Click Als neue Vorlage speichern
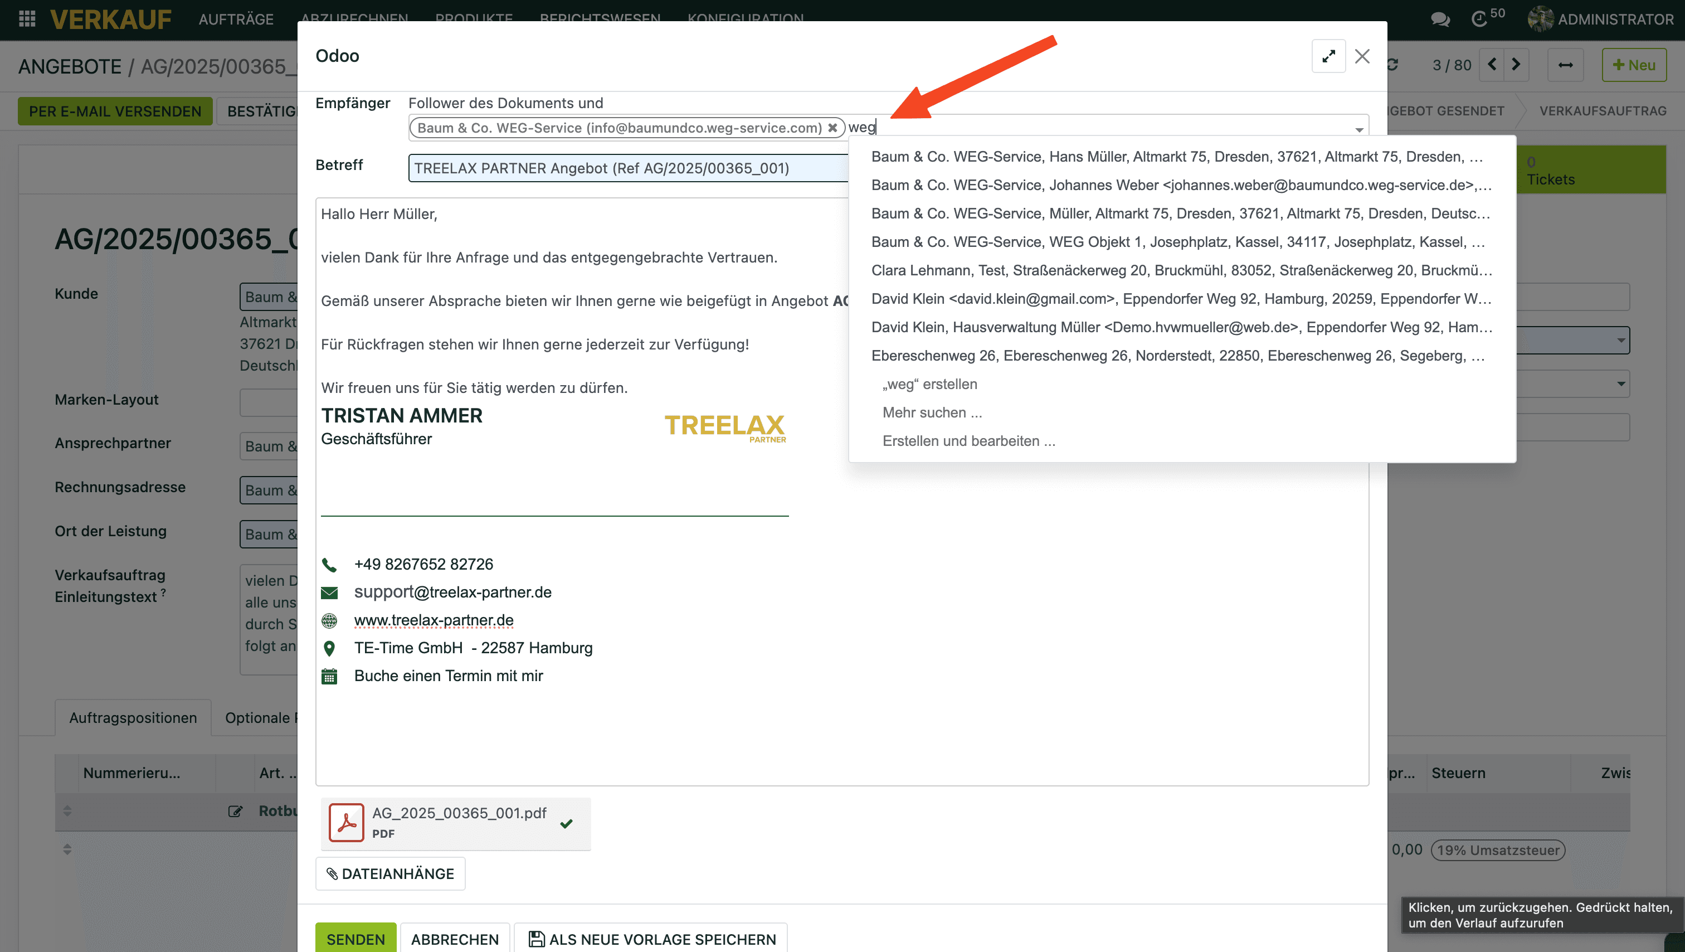 coord(651,939)
